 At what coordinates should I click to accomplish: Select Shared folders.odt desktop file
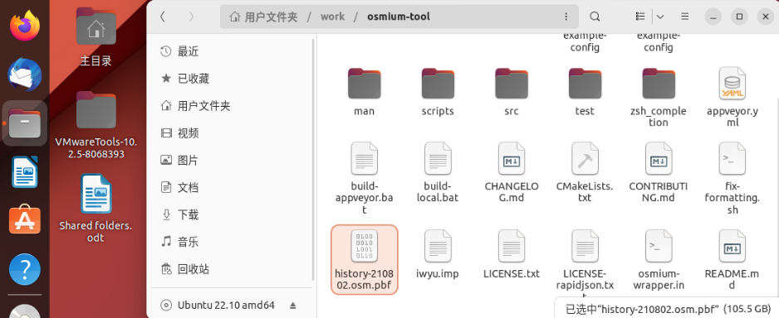coord(96,208)
